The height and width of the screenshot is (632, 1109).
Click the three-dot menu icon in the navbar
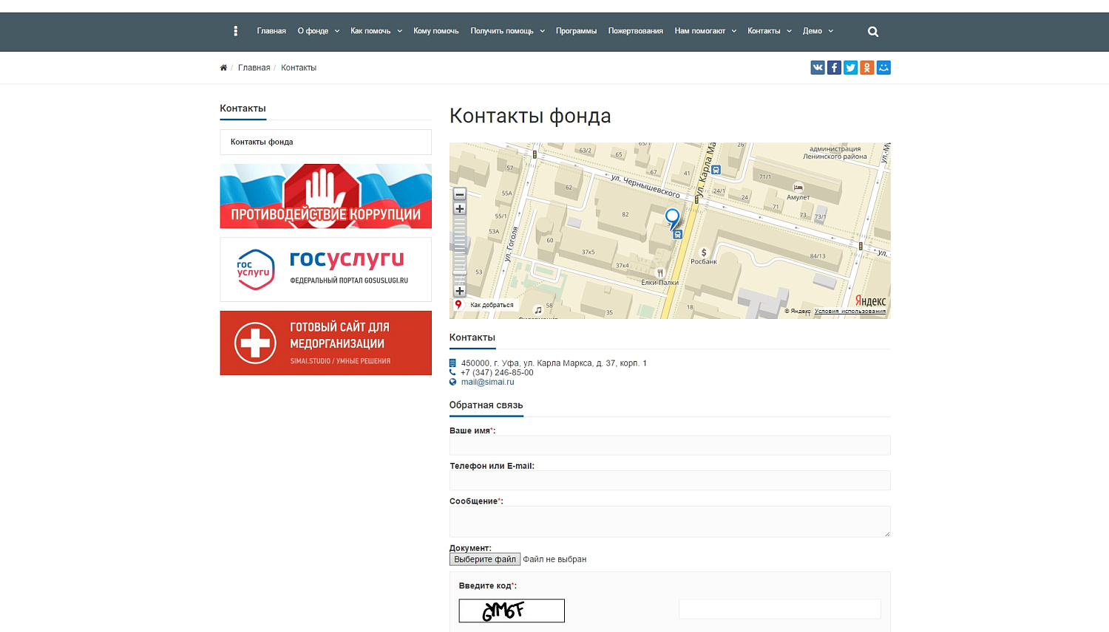click(x=236, y=31)
